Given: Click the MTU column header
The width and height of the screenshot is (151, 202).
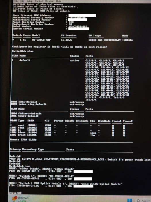Looking at the screenshot, I should pyautogui.click(x=47, y=121).
